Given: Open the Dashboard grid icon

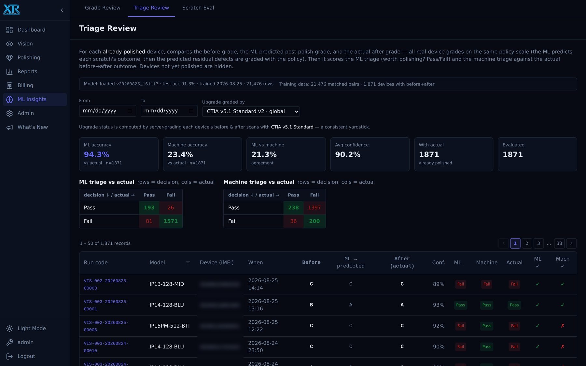Looking at the screenshot, I should [x=9, y=30].
